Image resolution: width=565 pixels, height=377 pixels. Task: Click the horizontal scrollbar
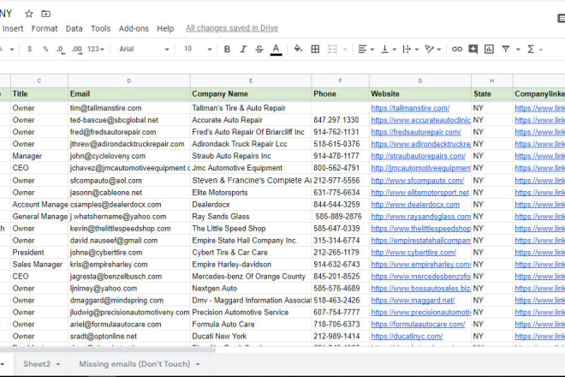(108, 350)
